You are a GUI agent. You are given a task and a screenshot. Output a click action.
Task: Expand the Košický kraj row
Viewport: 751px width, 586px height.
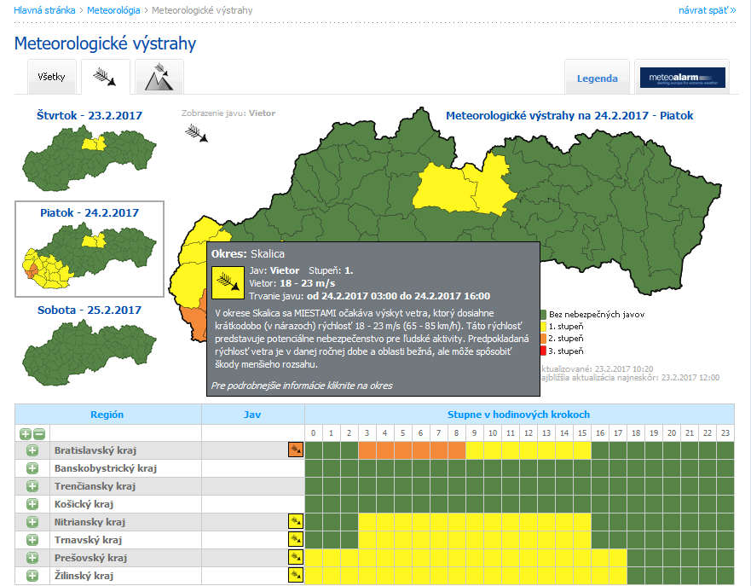point(32,504)
